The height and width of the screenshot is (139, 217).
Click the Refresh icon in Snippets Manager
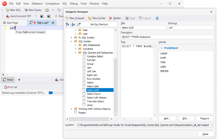pyautogui.click(x=157, y=18)
